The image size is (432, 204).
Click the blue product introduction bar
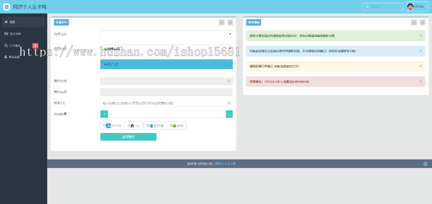167,64
